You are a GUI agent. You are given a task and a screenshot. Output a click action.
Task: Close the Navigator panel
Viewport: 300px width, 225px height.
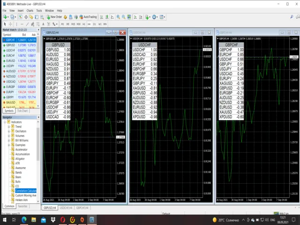click(38, 117)
